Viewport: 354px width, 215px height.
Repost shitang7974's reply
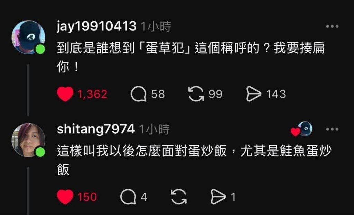coord(179,197)
